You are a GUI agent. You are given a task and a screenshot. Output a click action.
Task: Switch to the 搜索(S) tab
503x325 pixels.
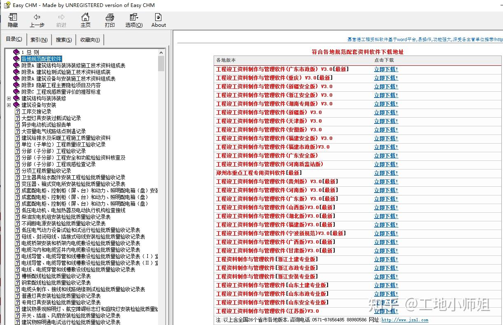point(64,40)
